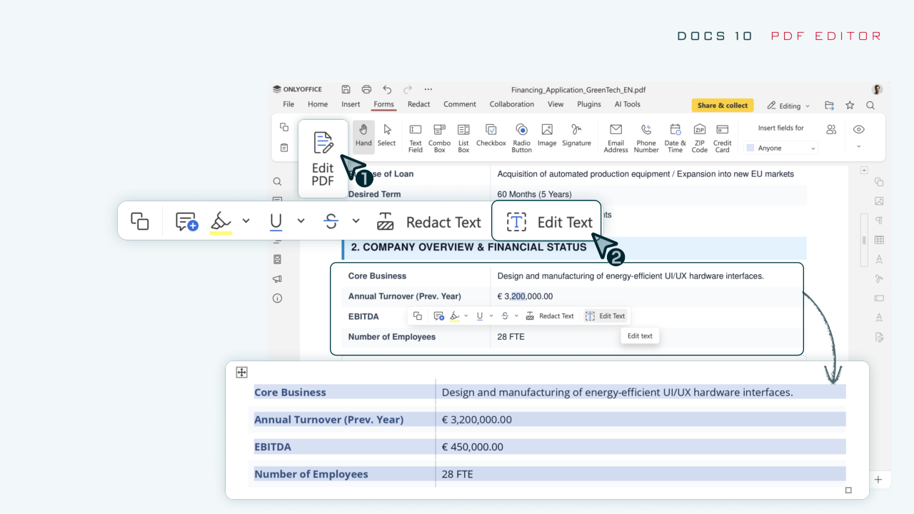Click the Share & collect button

click(722, 106)
